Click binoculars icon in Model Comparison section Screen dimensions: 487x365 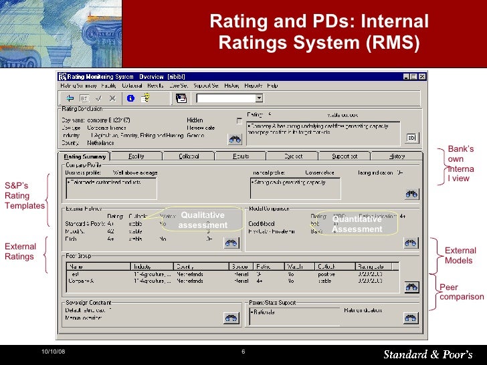pyautogui.click(x=411, y=243)
